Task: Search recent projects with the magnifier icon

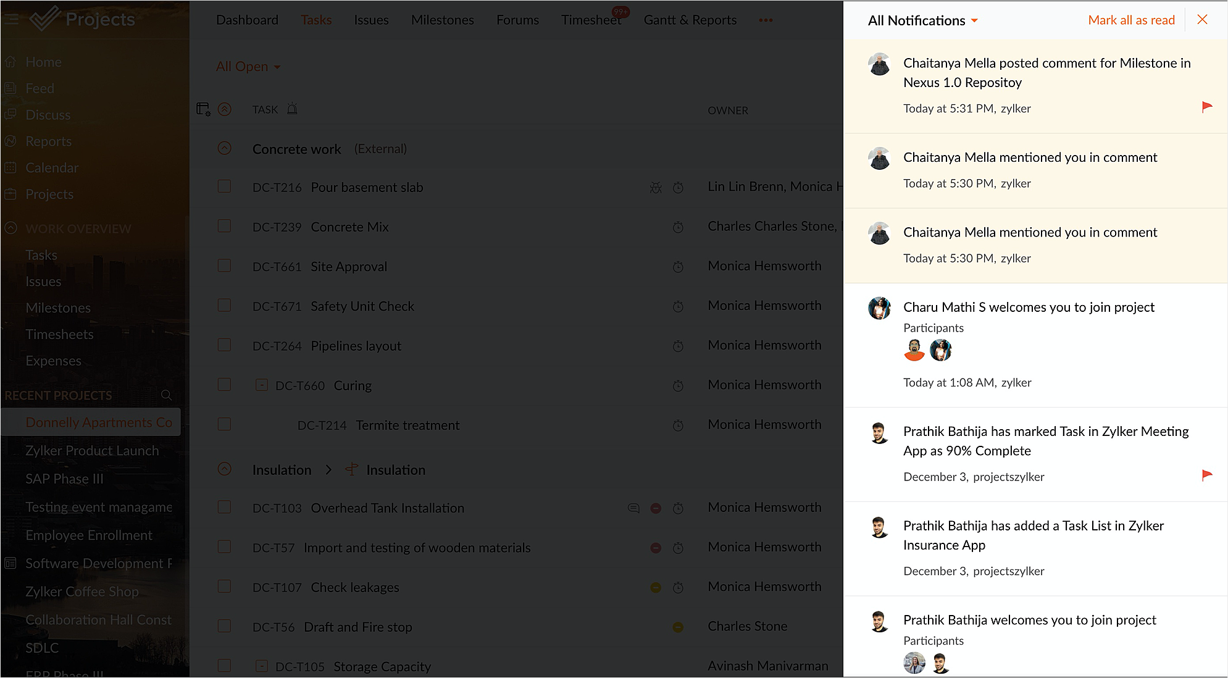Action: 166,395
